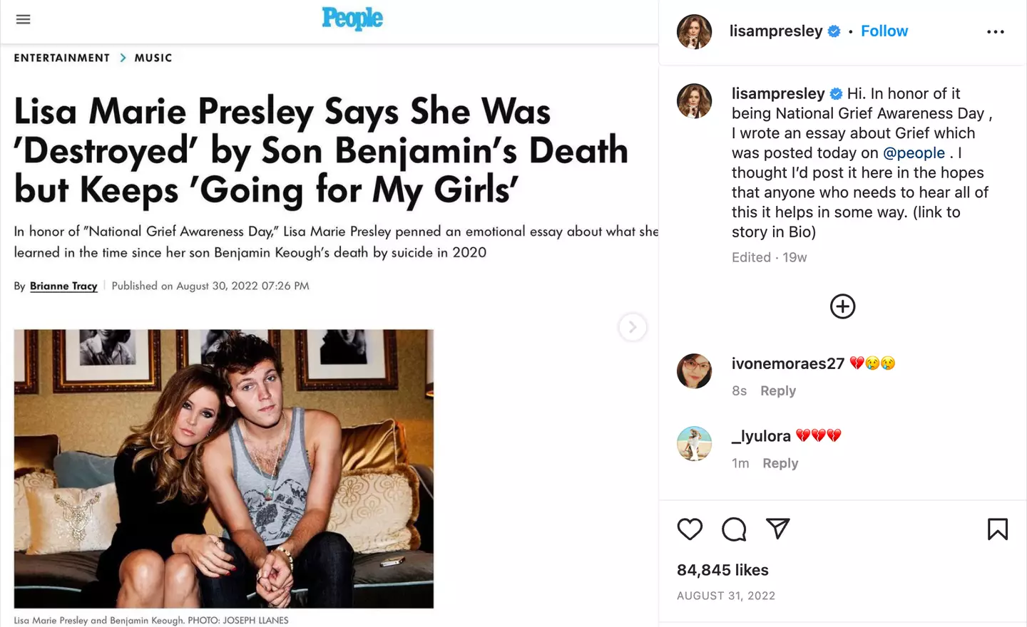This screenshot has width=1027, height=627.
Task: Open ivonemoraes27's profile picture
Action: [x=694, y=371]
